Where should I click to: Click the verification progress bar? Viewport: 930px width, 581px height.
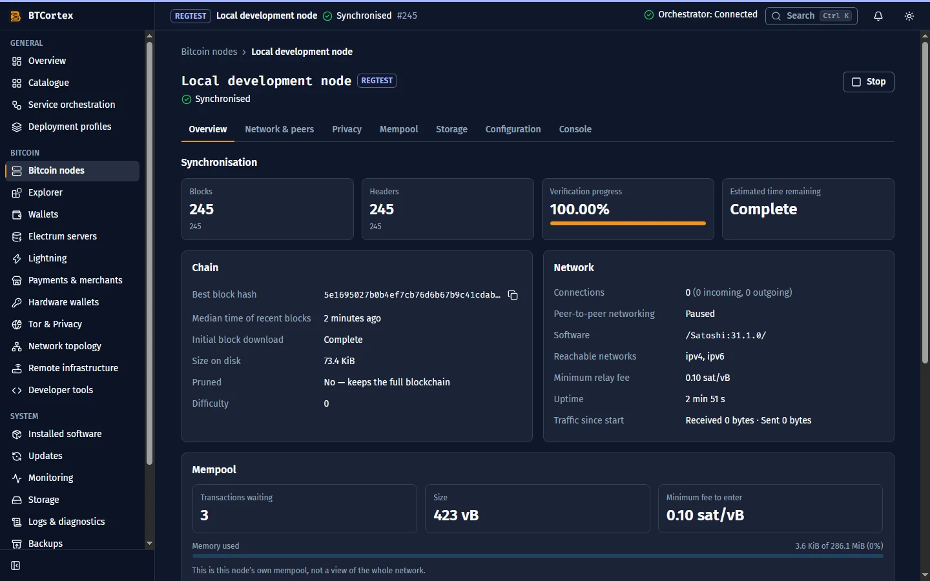[x=628, y=223]
